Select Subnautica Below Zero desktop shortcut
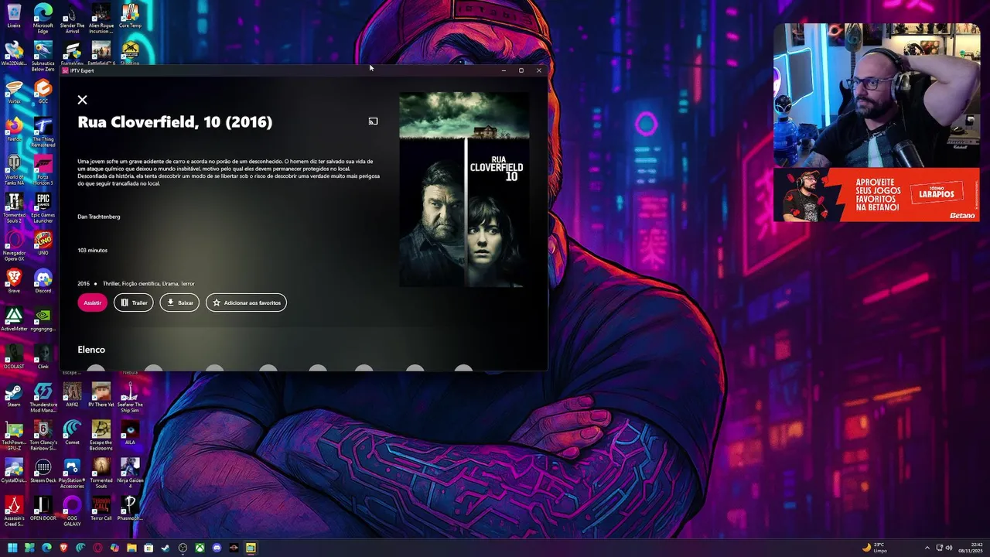 pos(43,56)
